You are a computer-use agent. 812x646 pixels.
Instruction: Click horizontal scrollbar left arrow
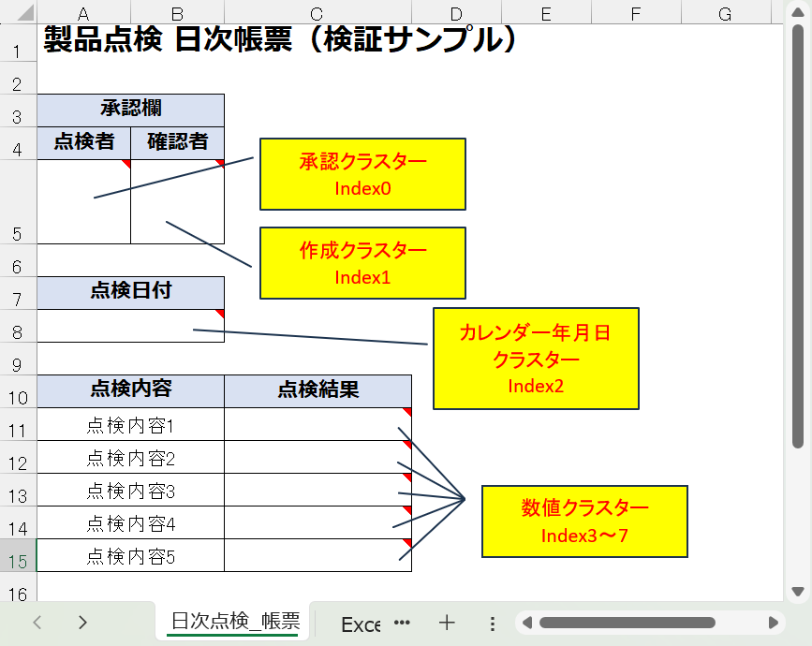point(527,623)
